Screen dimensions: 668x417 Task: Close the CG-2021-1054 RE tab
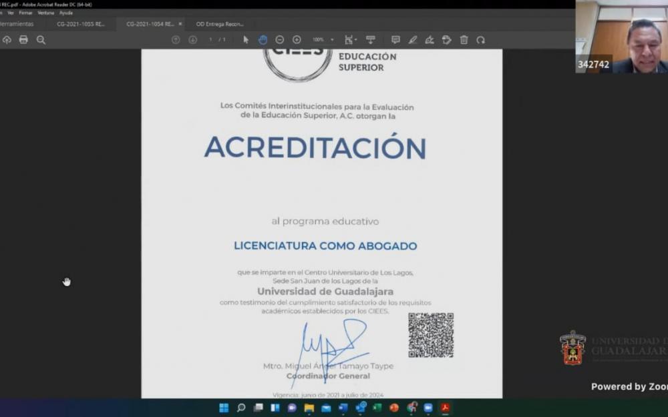coord(180,24)
